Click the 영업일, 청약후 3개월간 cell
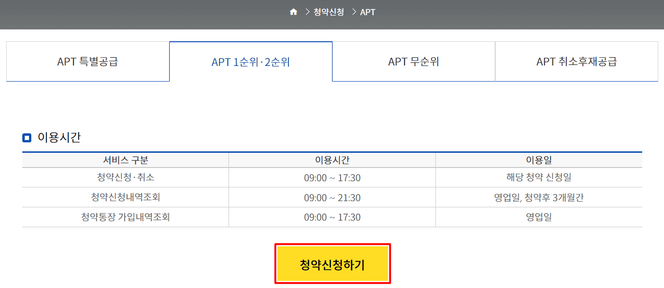 point(539,198)
